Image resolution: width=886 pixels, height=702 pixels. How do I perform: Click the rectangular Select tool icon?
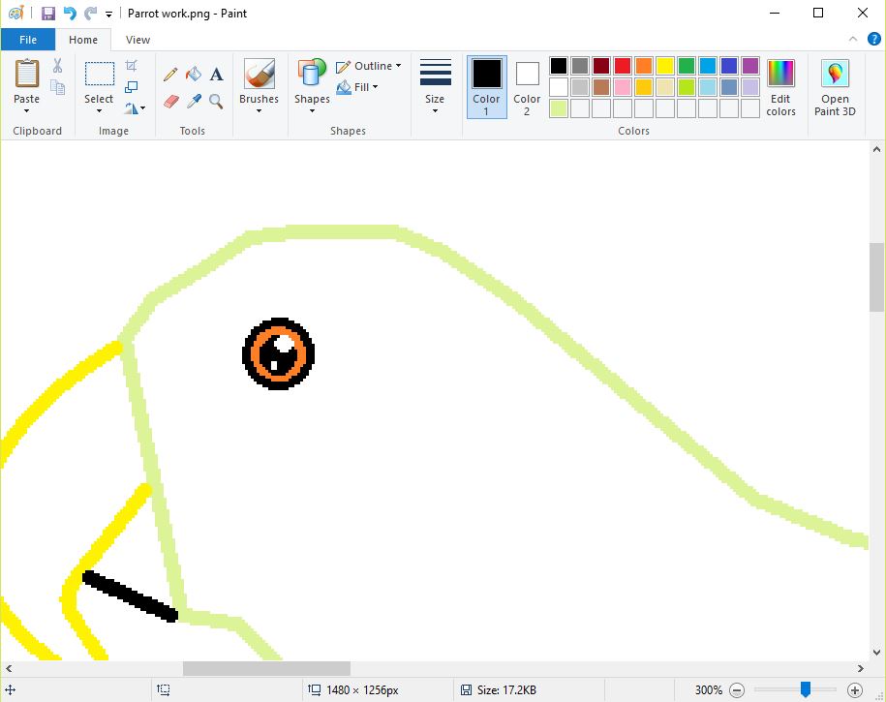click(100, 74)
